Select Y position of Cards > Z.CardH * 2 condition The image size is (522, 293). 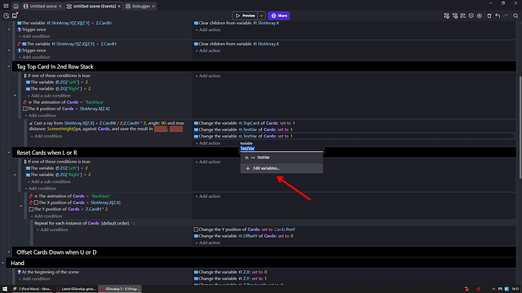[x=68, y=209]
